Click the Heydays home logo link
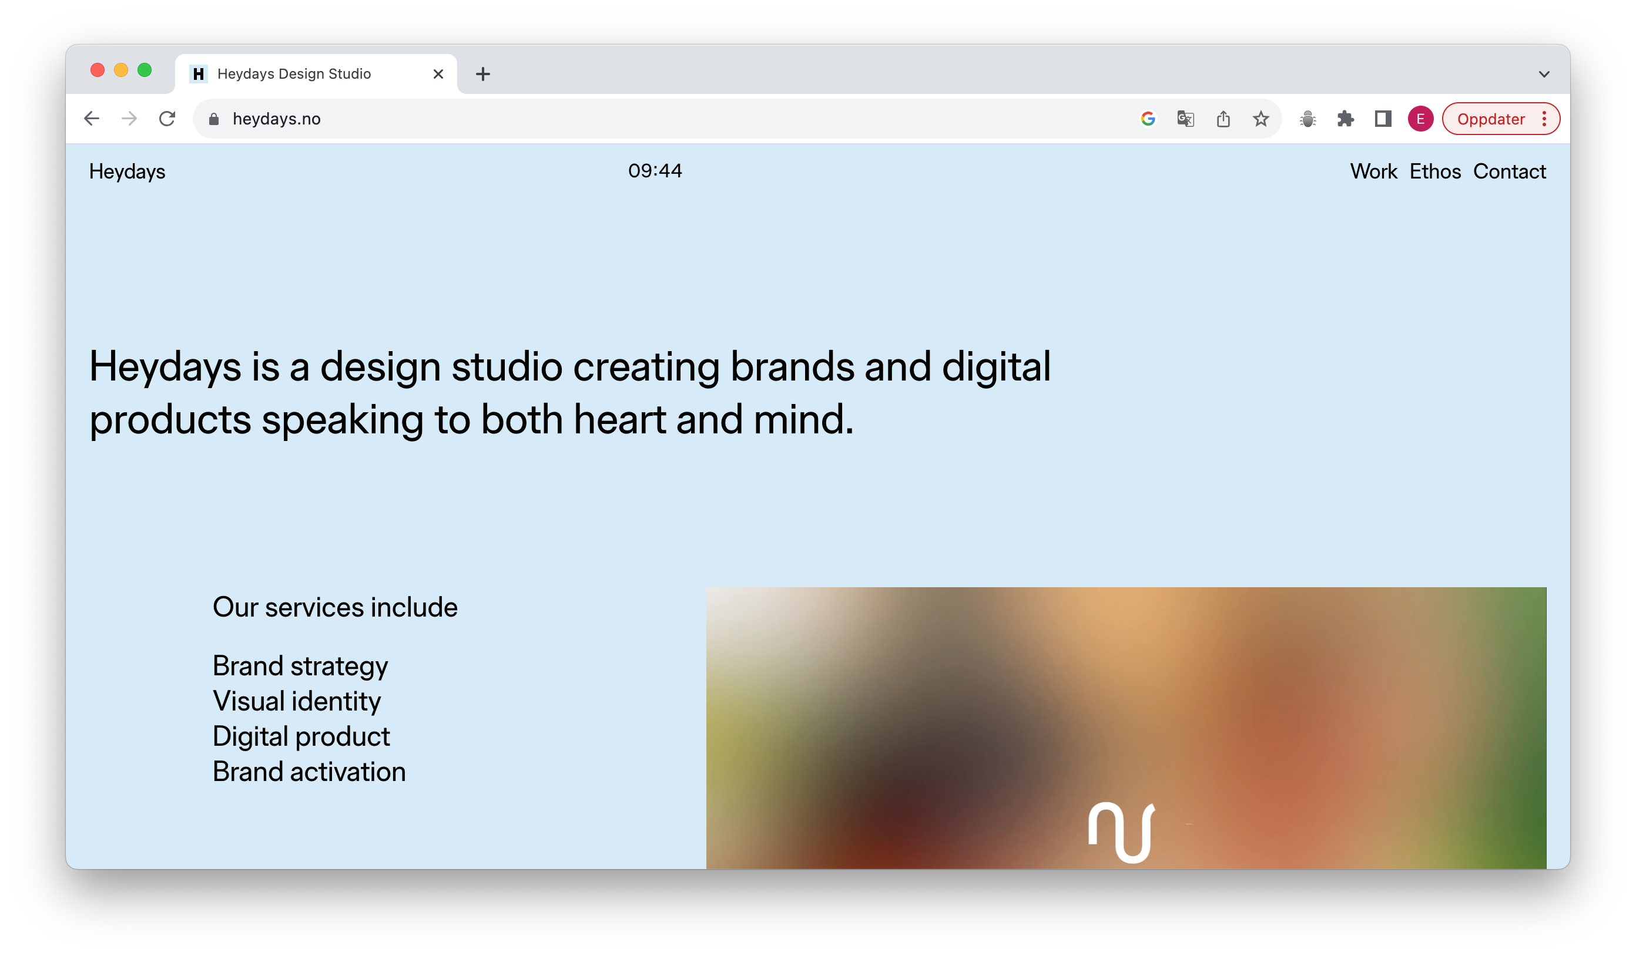The width and height of the screenshot is (1636, 956). pos(128,172)
